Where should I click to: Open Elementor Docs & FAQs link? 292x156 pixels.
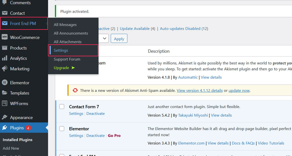pyautogui.click(x=243, y=143)
